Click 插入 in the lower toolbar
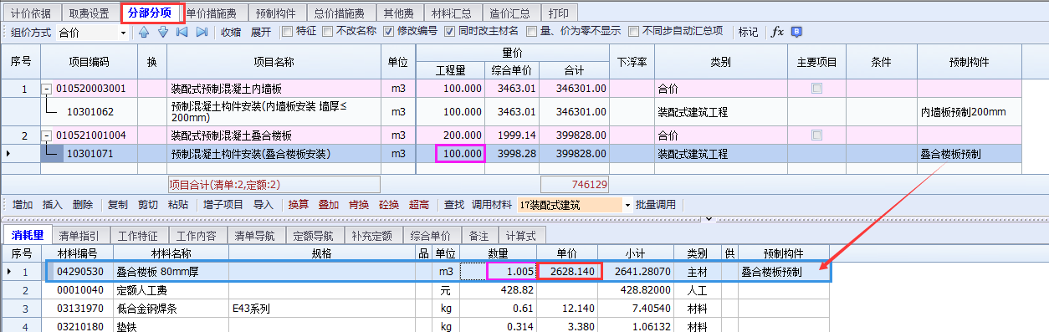1049x332 pixels. pos(53,205)
